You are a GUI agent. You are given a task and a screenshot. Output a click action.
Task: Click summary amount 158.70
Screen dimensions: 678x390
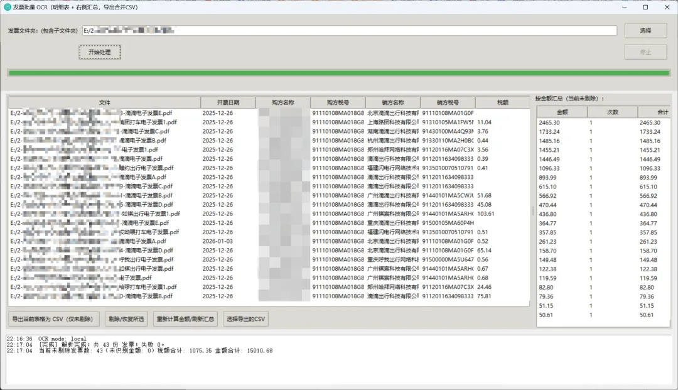[547, 251]
